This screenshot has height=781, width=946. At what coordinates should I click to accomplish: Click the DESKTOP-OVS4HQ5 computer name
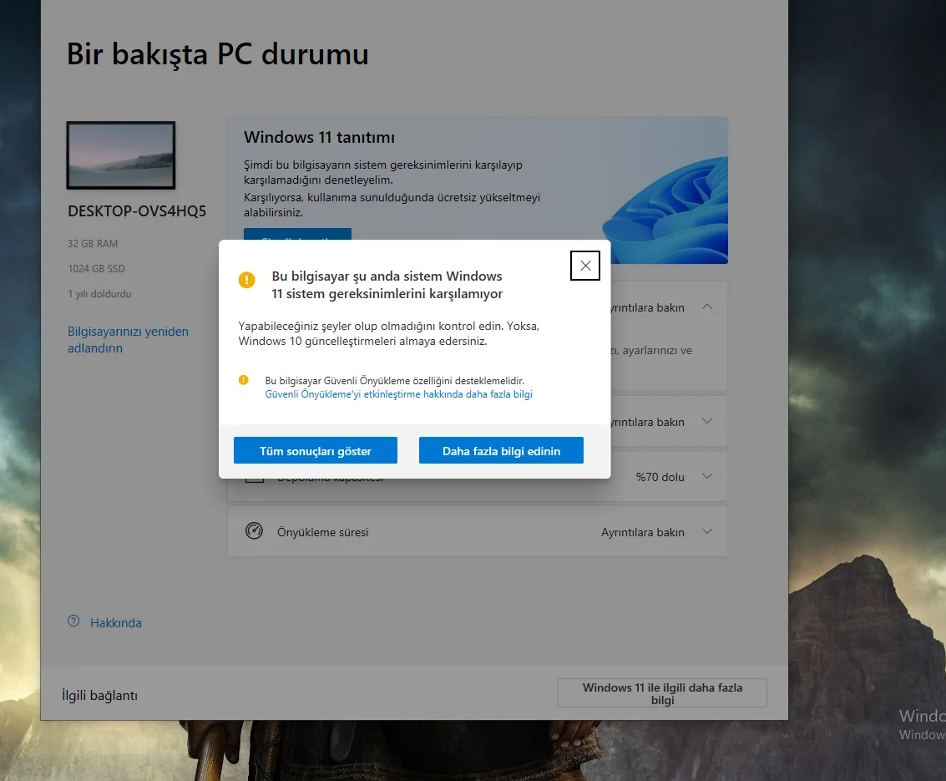(x=137, y=211)
